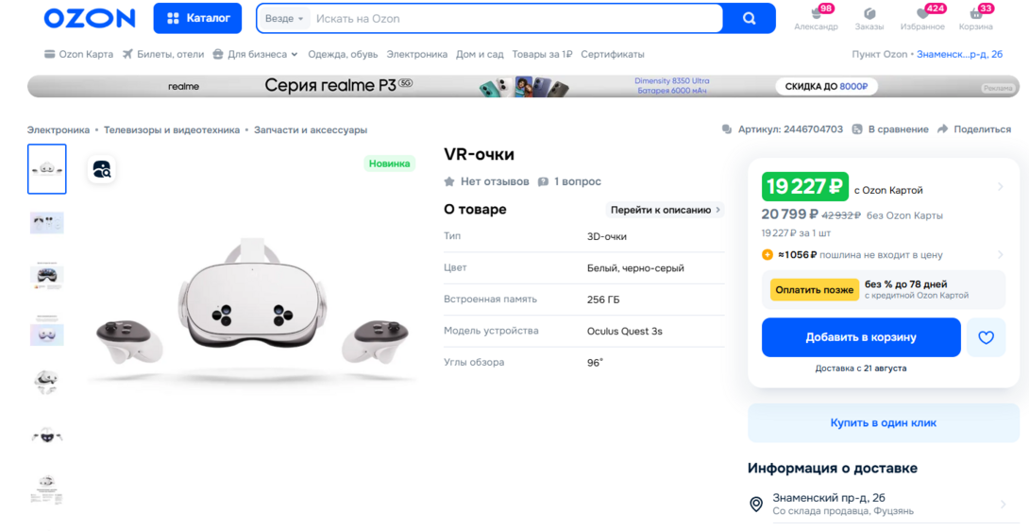Image resolution: width=1029 pixels, height=531 pixels.
Task: Select the second product thumbnail image
Action: point(46,223)
